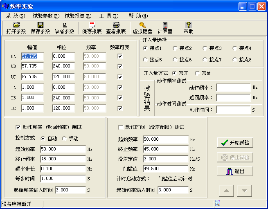Click the 终止频率 field in action frequency test
The width and height of the screenshot is (268, 209).
coord(63,159)
